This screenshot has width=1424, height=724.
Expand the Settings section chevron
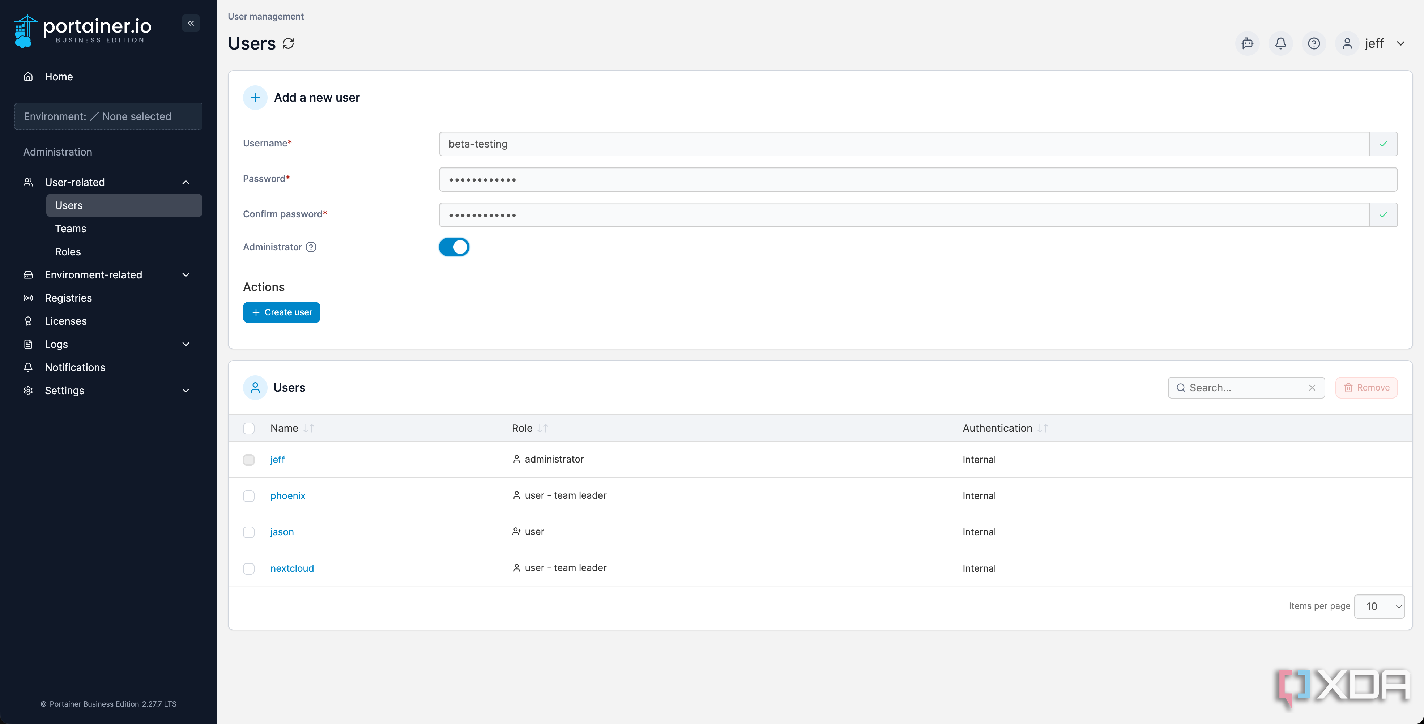[x=186, y=391]
